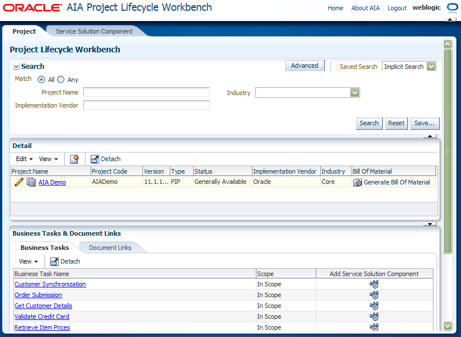Select the Project tab
The height and width of the screenshot is (337, 461).
pyautogui.click(x=24, y=31)
